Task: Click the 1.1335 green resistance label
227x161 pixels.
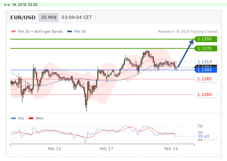Action: pyautogui.click(x=206, y=48)
